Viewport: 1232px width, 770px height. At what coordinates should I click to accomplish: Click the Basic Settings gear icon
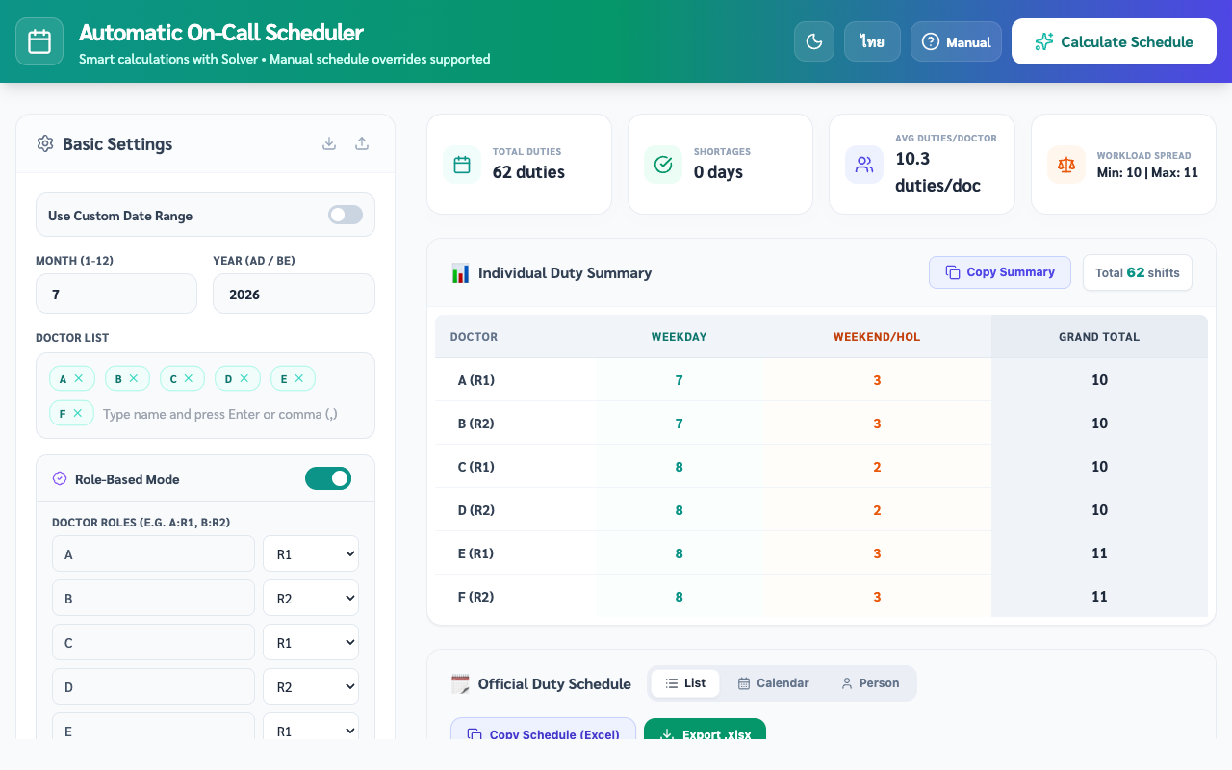pyautogui.click(x=45, y=143)
